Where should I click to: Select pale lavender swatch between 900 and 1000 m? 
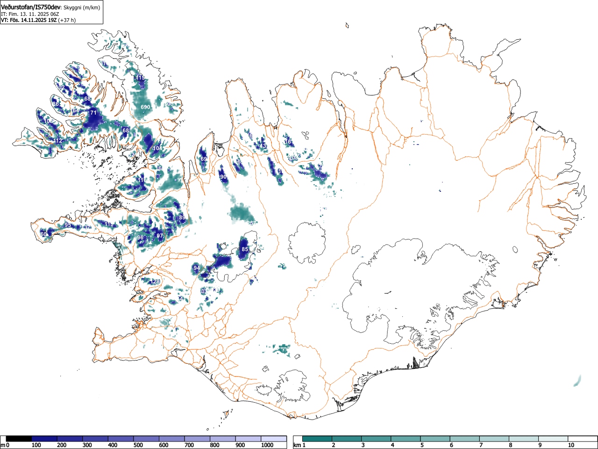pos(248,439)
